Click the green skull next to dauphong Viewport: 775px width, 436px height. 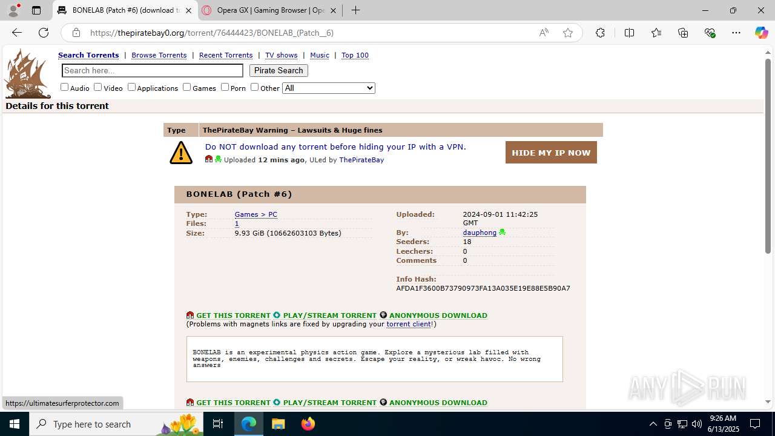[x=502, y=233]
